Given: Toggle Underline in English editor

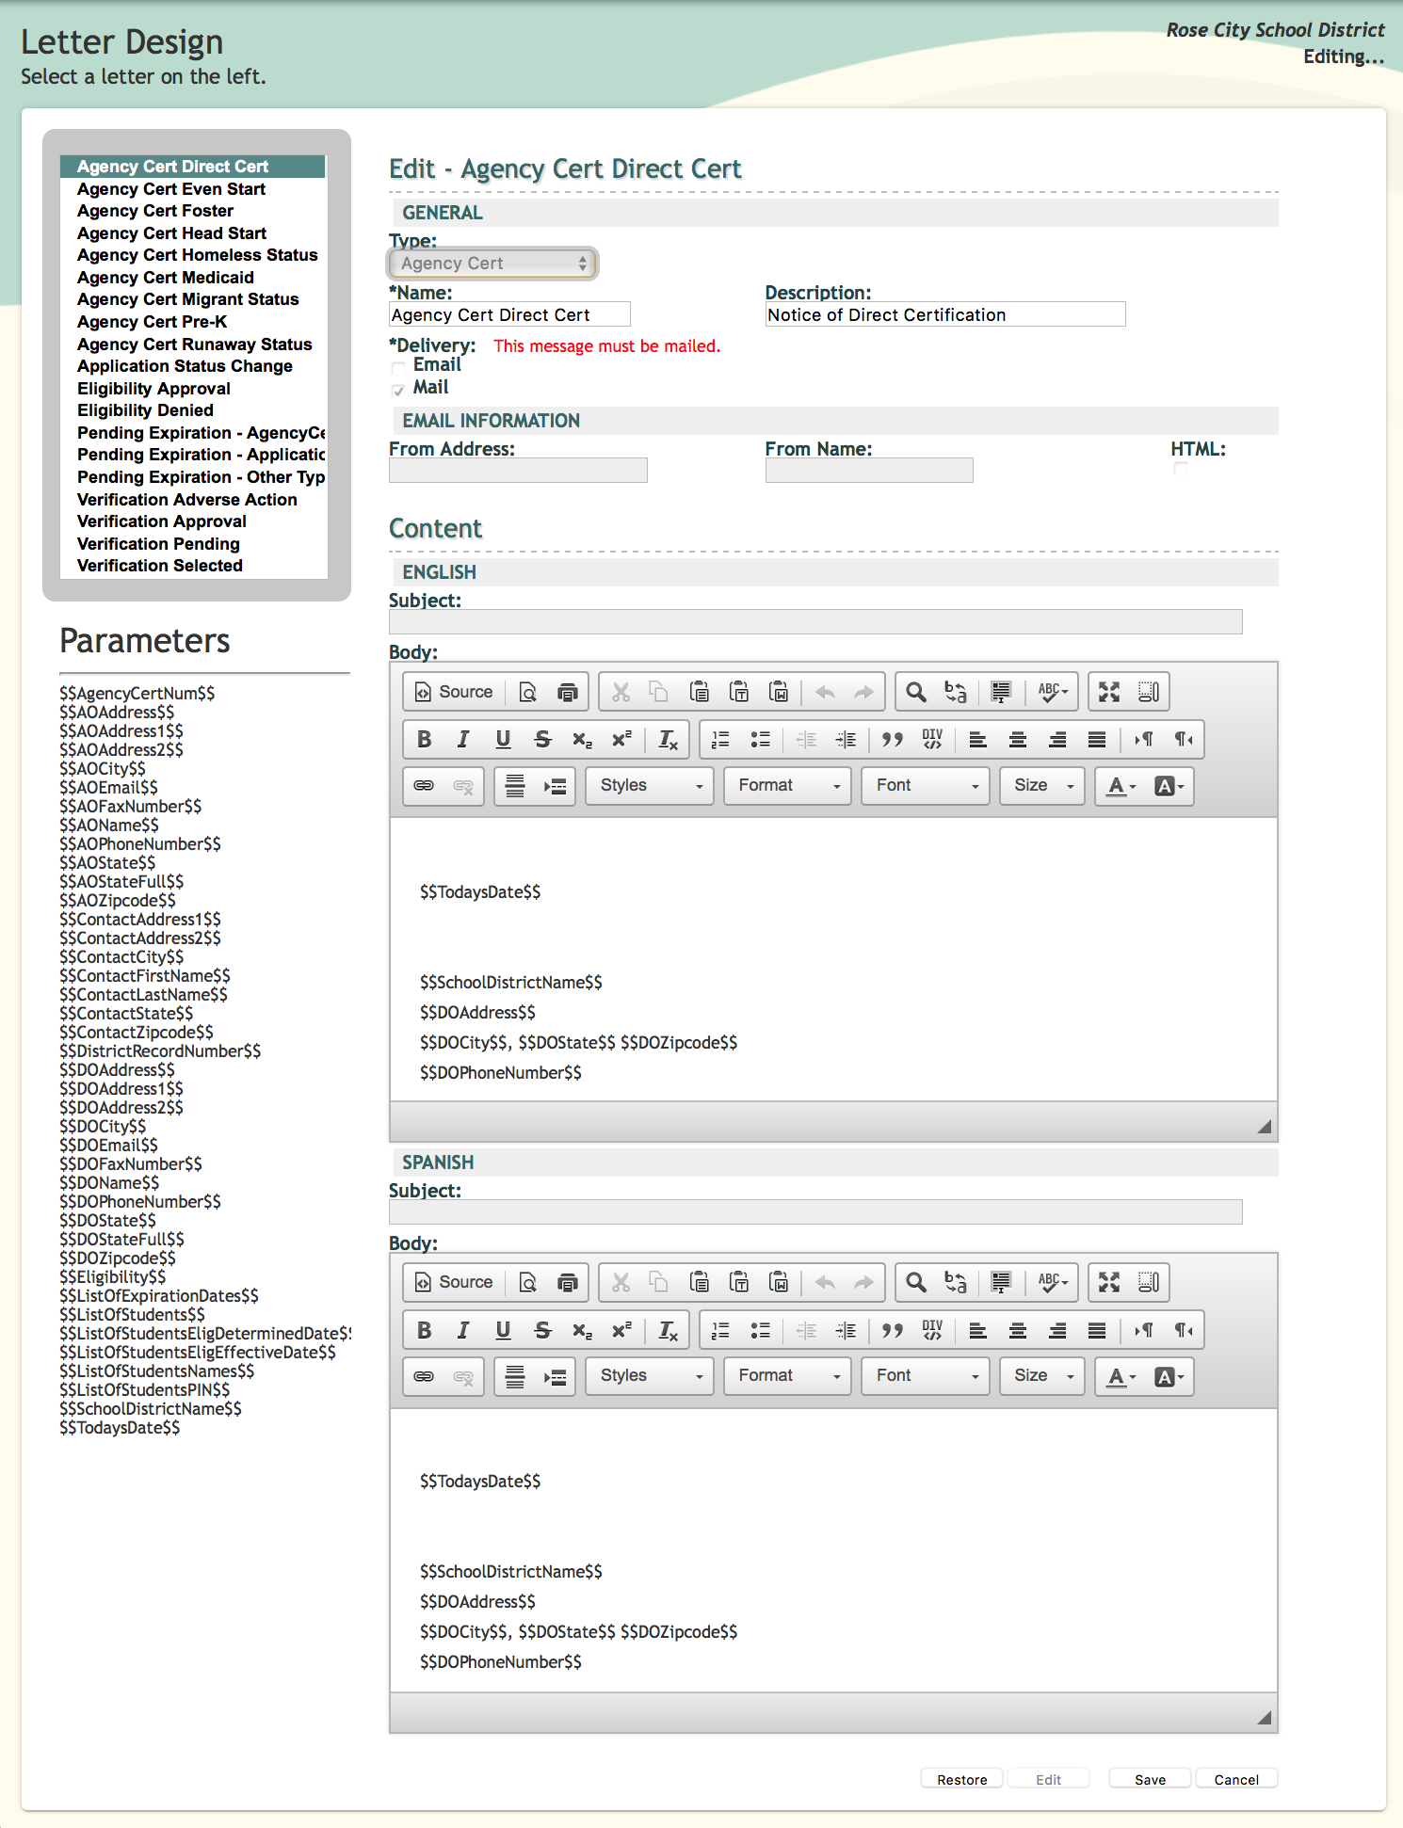Looking at the screenshot, I should point(503,740).
